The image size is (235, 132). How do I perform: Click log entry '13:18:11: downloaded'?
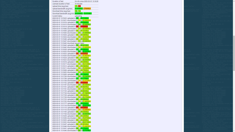point(71,68)
